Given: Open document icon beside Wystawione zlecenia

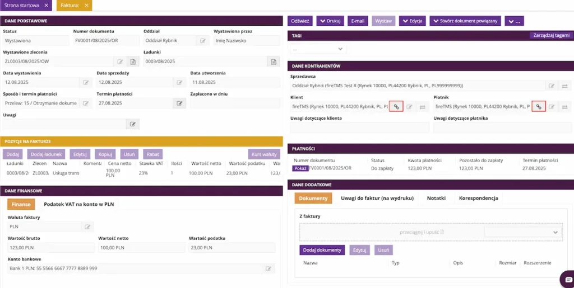Looking at the screenshot, I should click(x=133, y=62).
